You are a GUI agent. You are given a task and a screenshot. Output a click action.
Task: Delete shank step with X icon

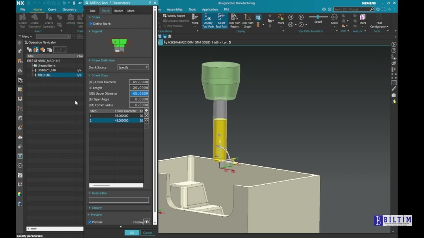coord(146,116)
